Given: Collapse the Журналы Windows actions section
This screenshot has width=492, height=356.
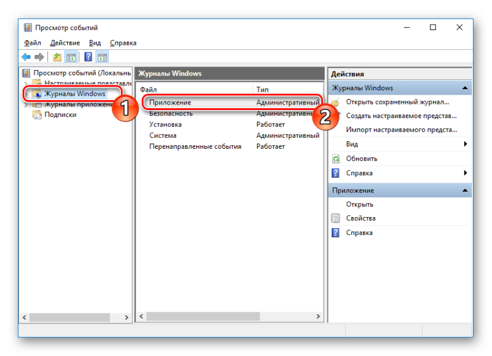Looking at the screenshot, I should (x=465, y=88).
